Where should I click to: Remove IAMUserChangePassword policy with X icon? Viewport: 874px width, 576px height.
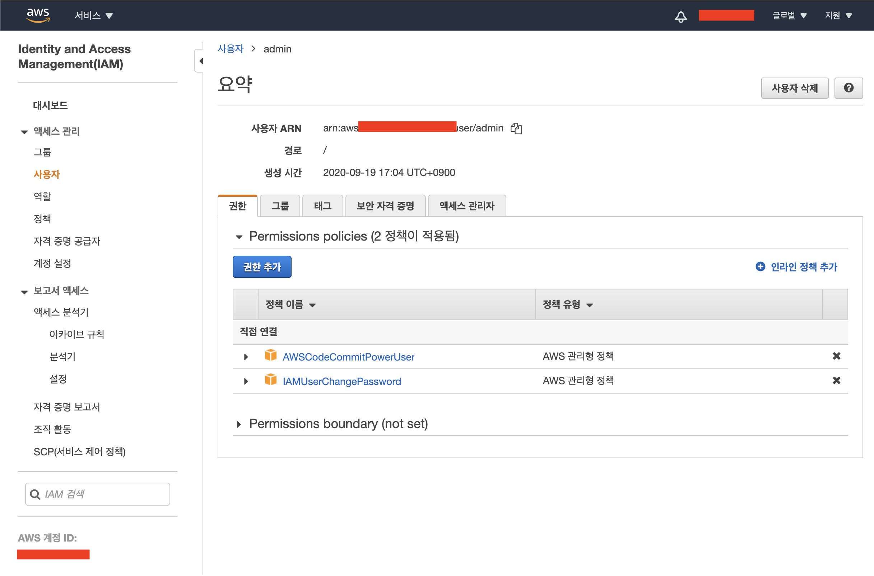click(836, 381)
